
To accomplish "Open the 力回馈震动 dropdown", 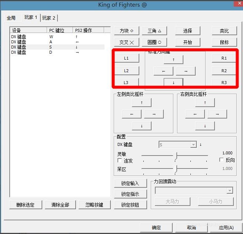I will (x=194, y=190).
